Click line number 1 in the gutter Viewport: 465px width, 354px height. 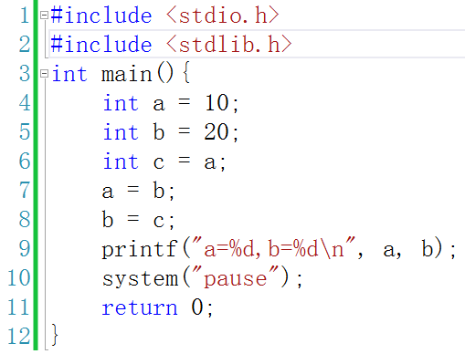click(25, 16)
